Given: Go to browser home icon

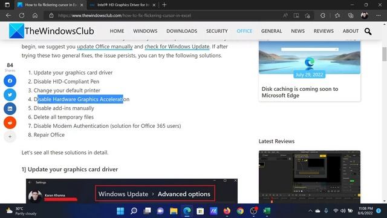Looking at the screenshot, I should point(35,16).
